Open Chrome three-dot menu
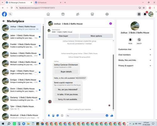 [x=154, y=8]
